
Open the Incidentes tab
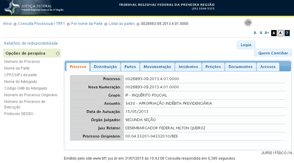(x=188, y=67)
